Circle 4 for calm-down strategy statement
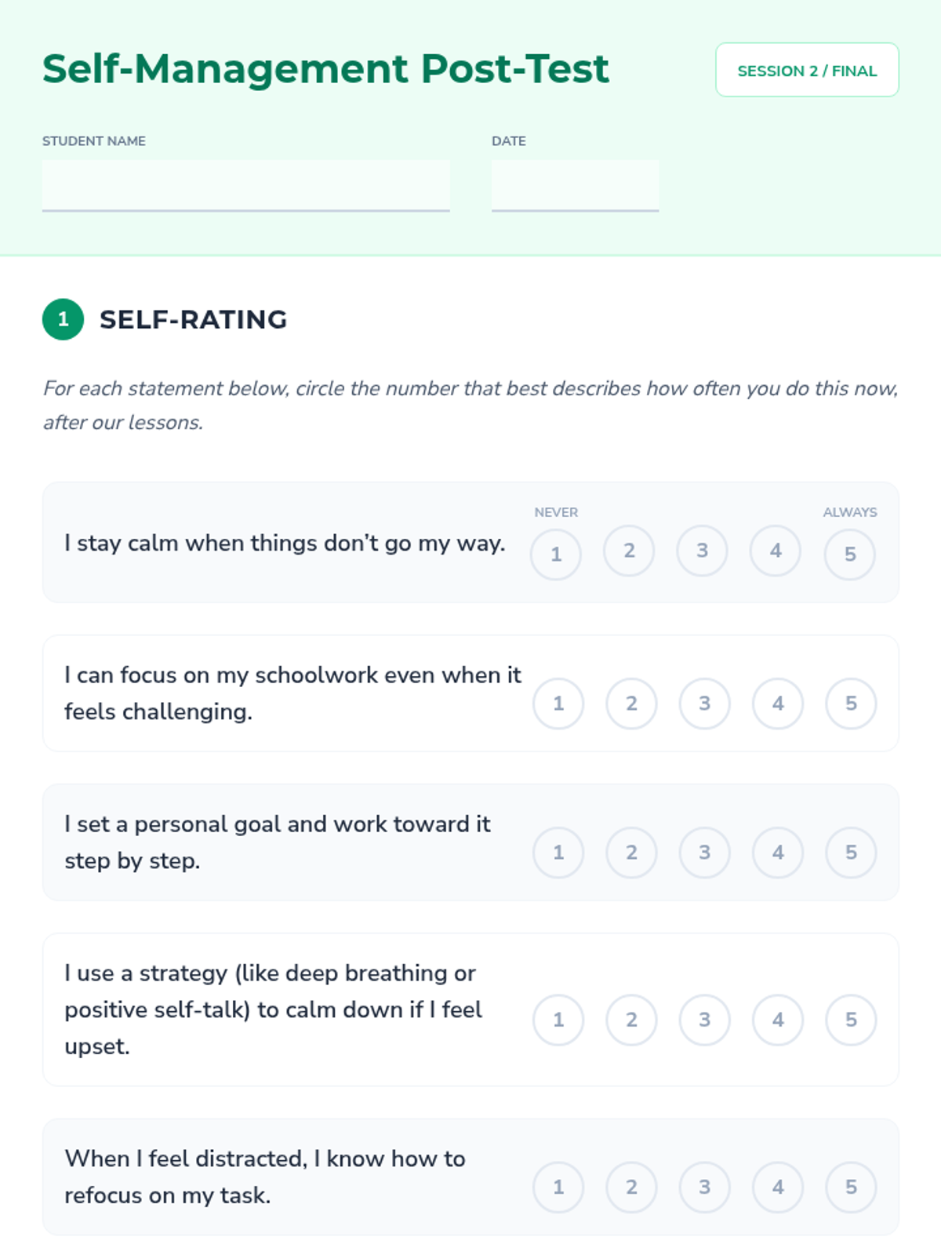This screenshot has height=1255, width=941. tap(778, 1020)
